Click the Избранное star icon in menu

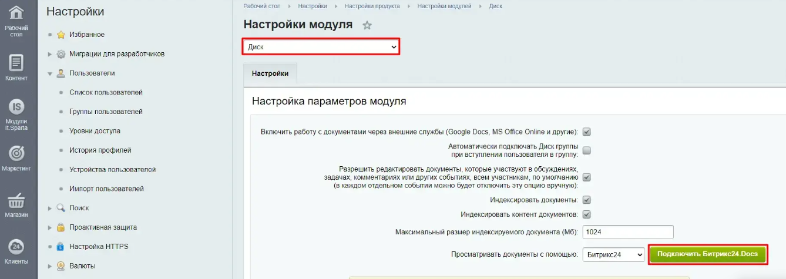click(x=61, y=35)
